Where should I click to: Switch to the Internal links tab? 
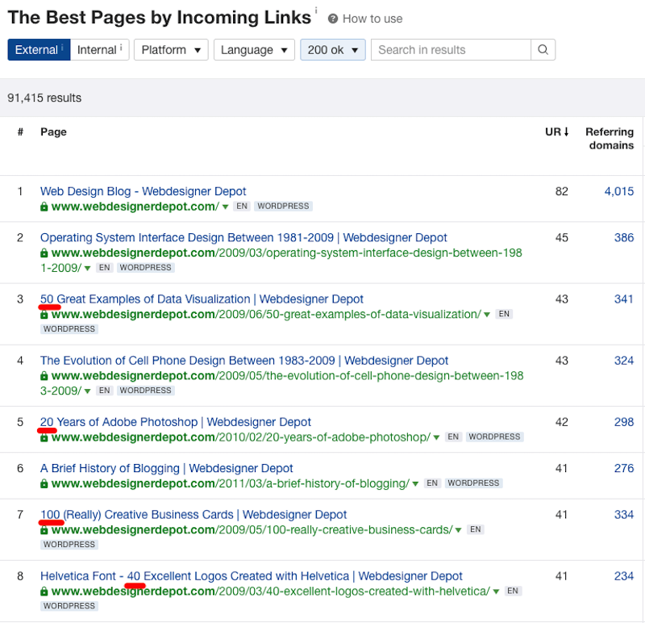(x=99, y=50)
